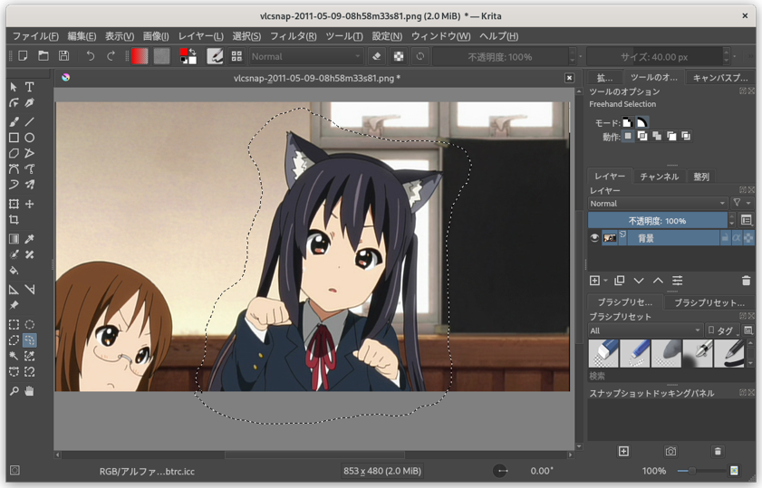Open the brush preset タグ dropdown

[721, 330]
